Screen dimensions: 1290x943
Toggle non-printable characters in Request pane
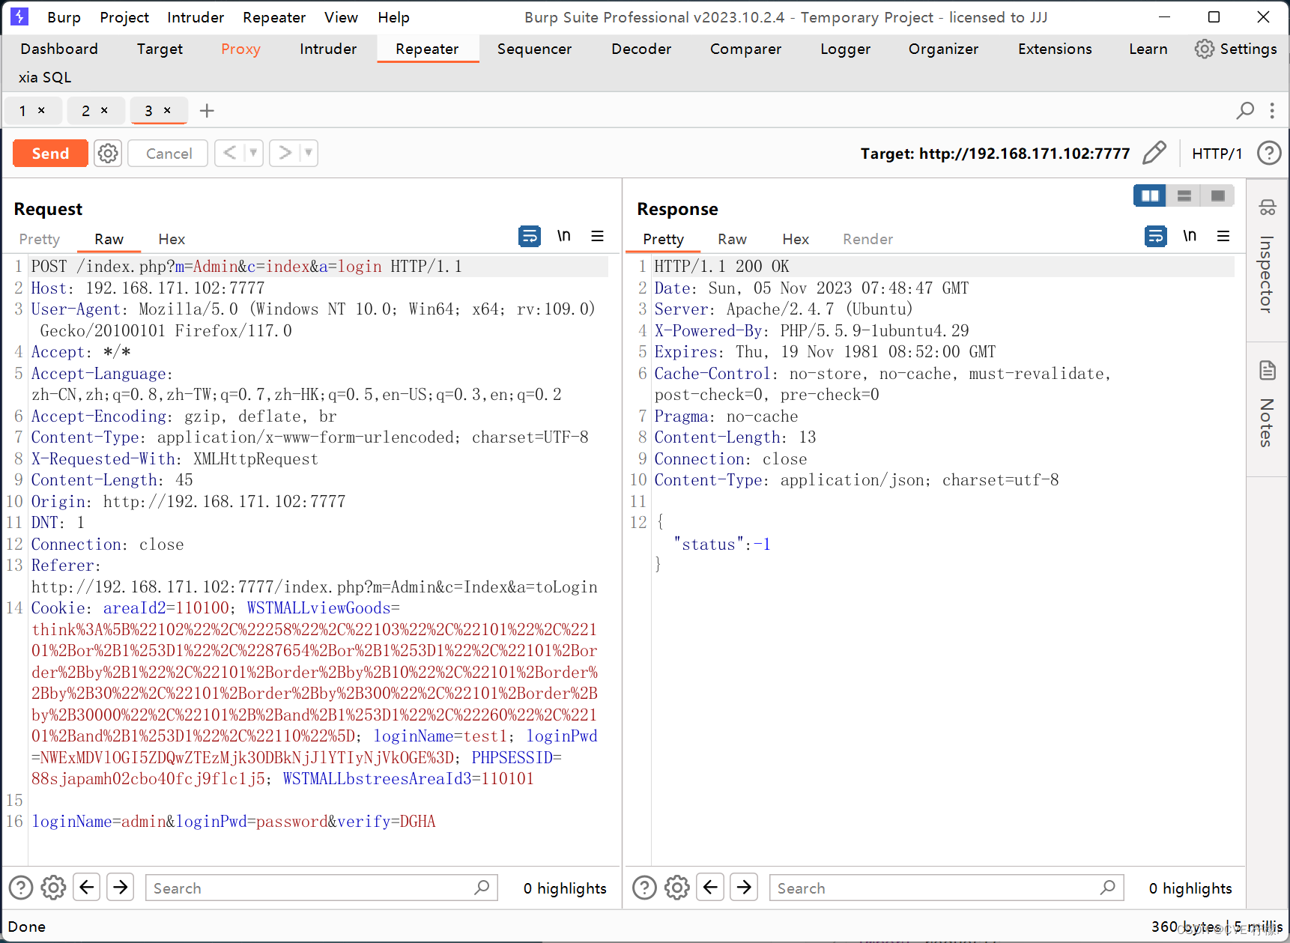click(x=564, y=236)
